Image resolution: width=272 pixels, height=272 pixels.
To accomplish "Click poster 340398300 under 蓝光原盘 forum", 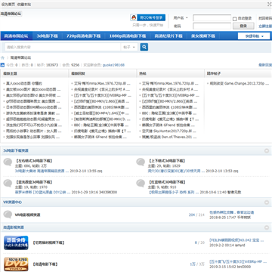I will 107,192.
